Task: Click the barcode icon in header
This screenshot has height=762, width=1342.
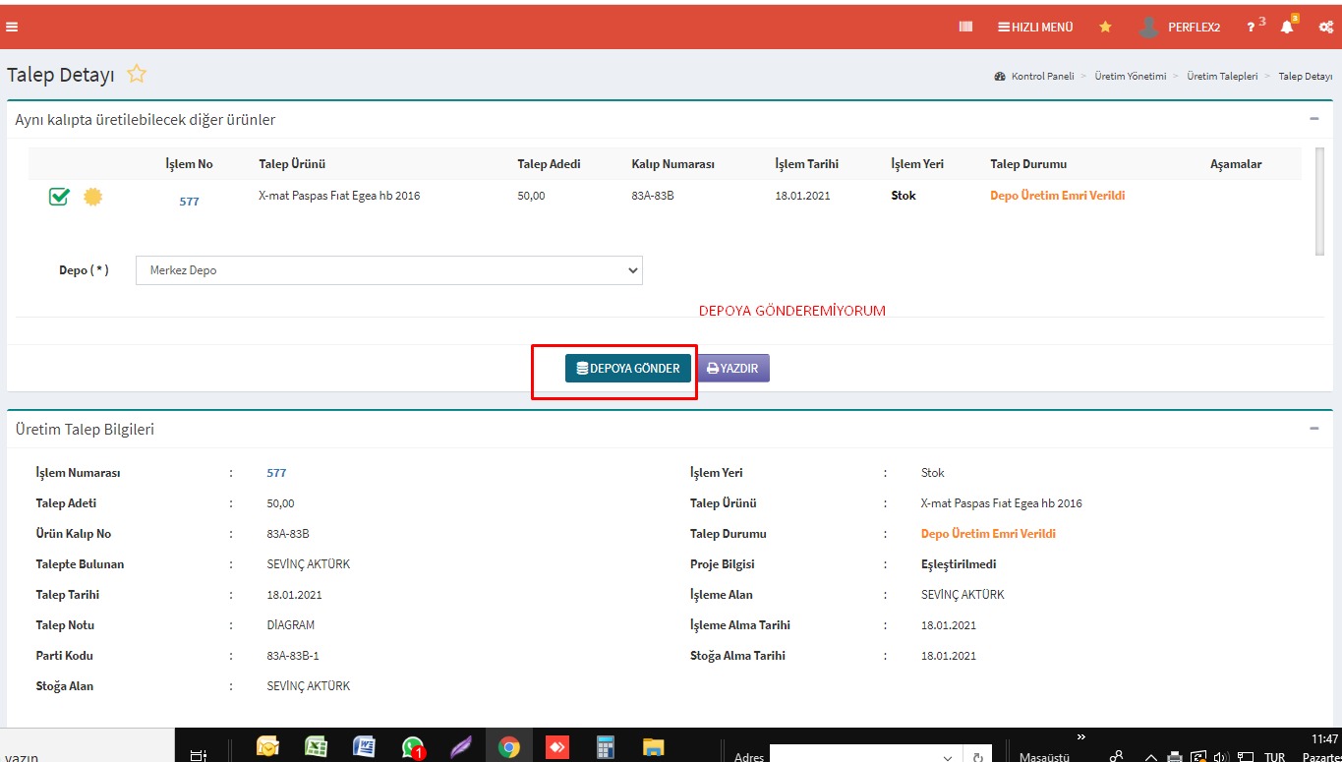Action: point(965,27)
